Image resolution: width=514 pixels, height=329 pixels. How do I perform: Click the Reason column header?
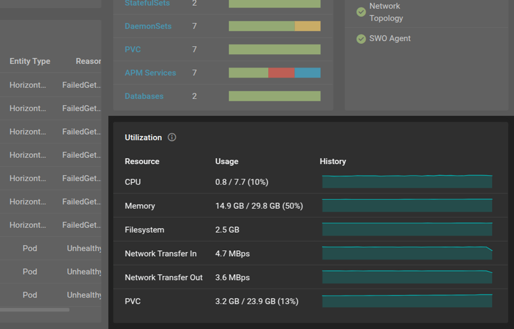pos(88,61)
